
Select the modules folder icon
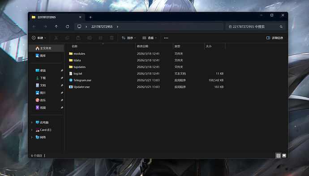pyautogui.click(x=71, y=54)
